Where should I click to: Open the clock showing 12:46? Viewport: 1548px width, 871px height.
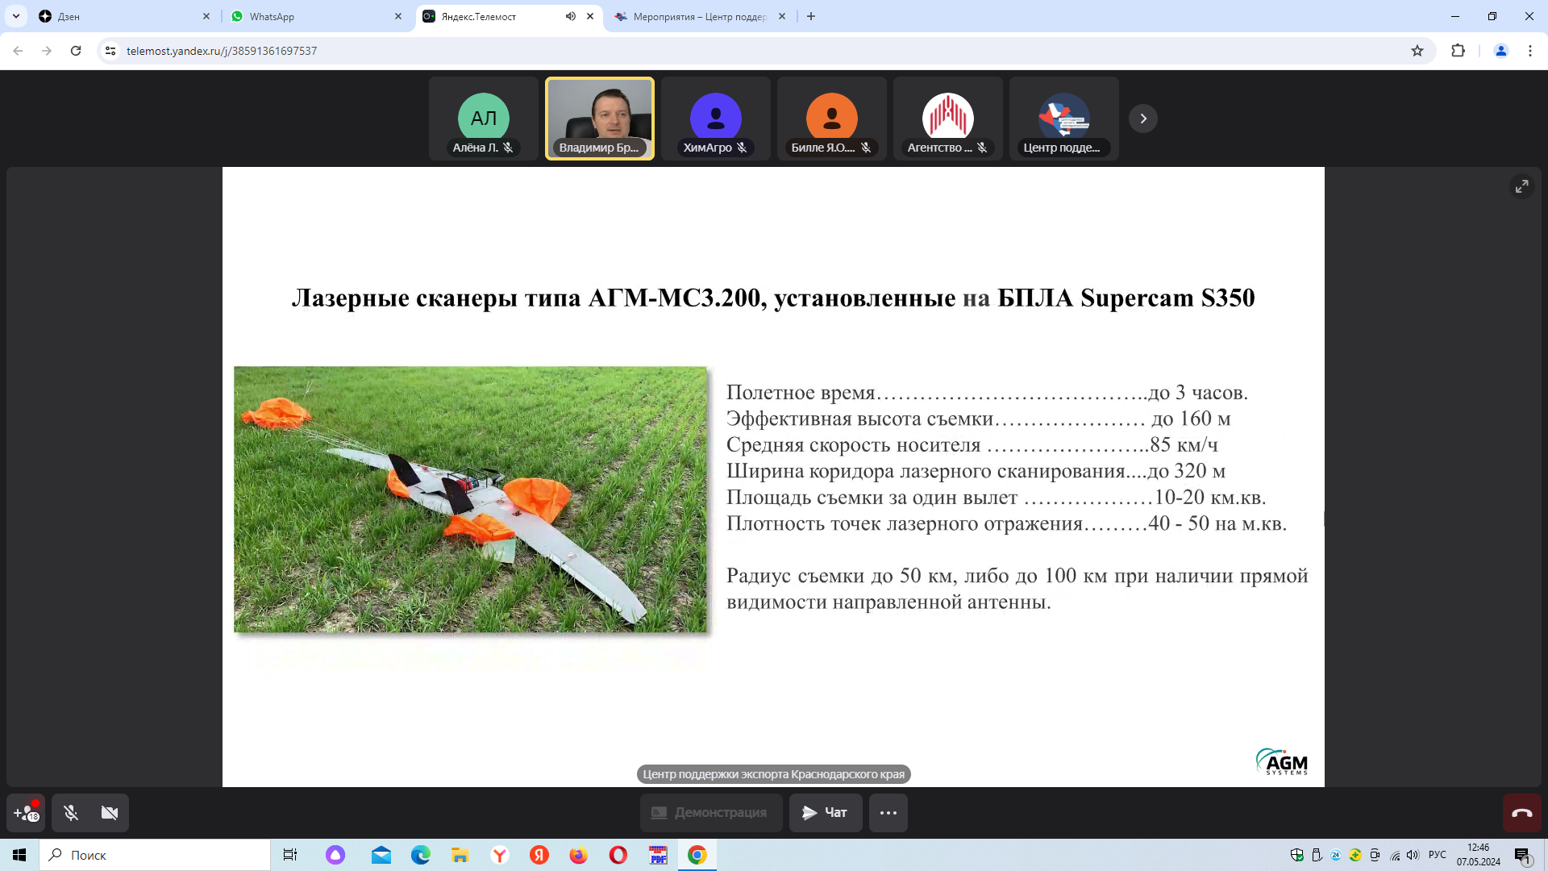pyautogui.click(x=1479, y=855)
